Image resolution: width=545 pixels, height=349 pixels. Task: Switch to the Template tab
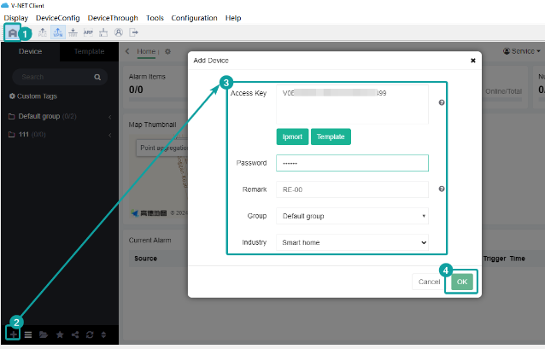click(90, 51)
